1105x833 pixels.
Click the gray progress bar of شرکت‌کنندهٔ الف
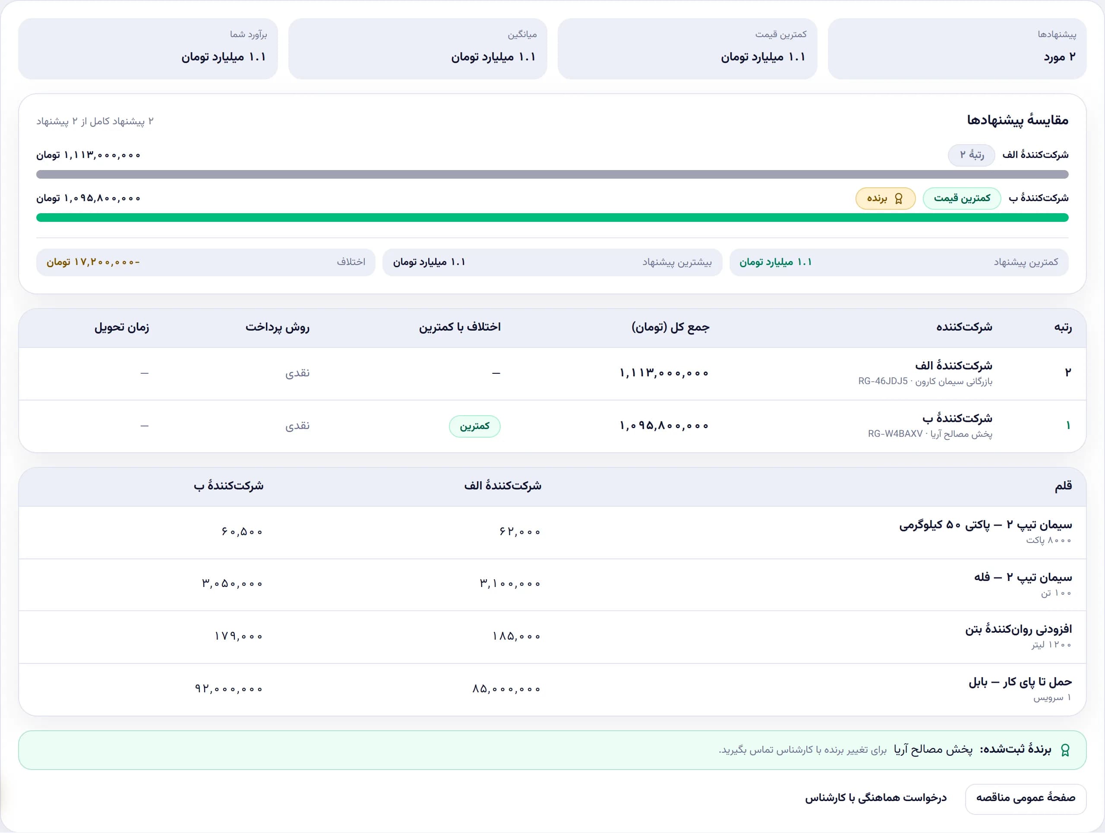click(x=552, y=174)
